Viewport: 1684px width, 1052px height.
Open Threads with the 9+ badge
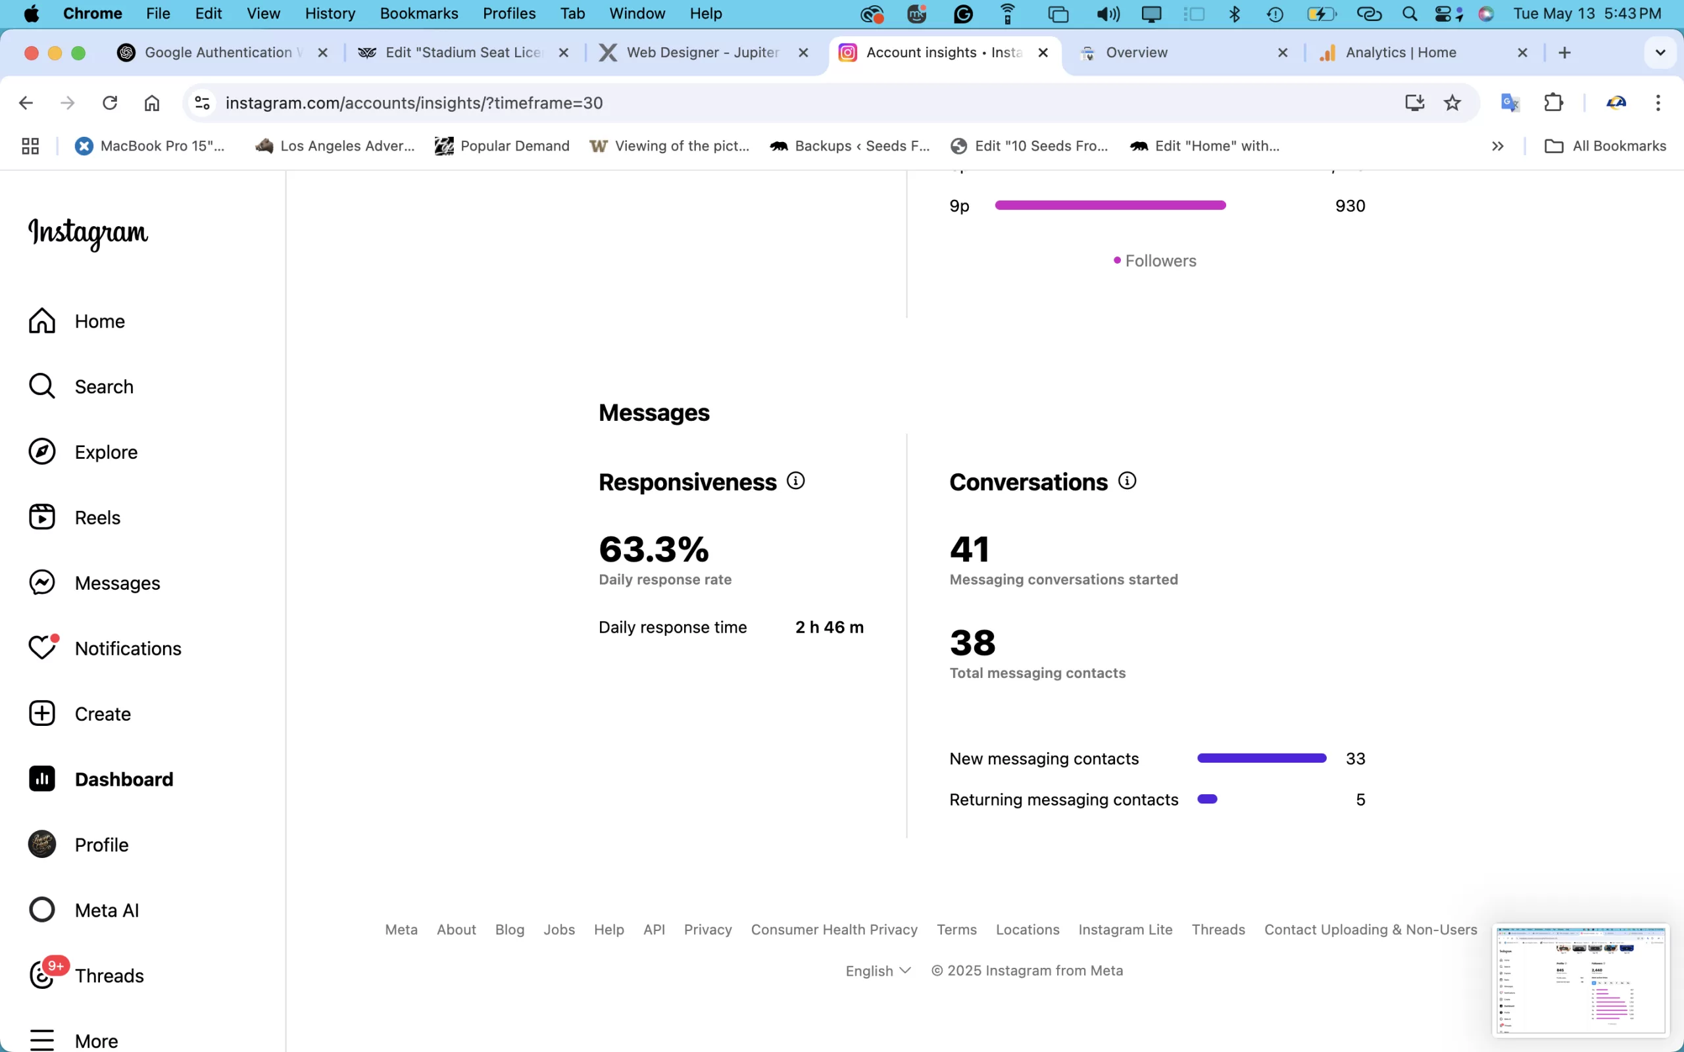coord(41,975)
